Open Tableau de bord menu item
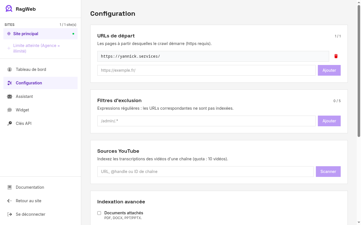Viewport: 361px width, 225px height. [40, 69]
